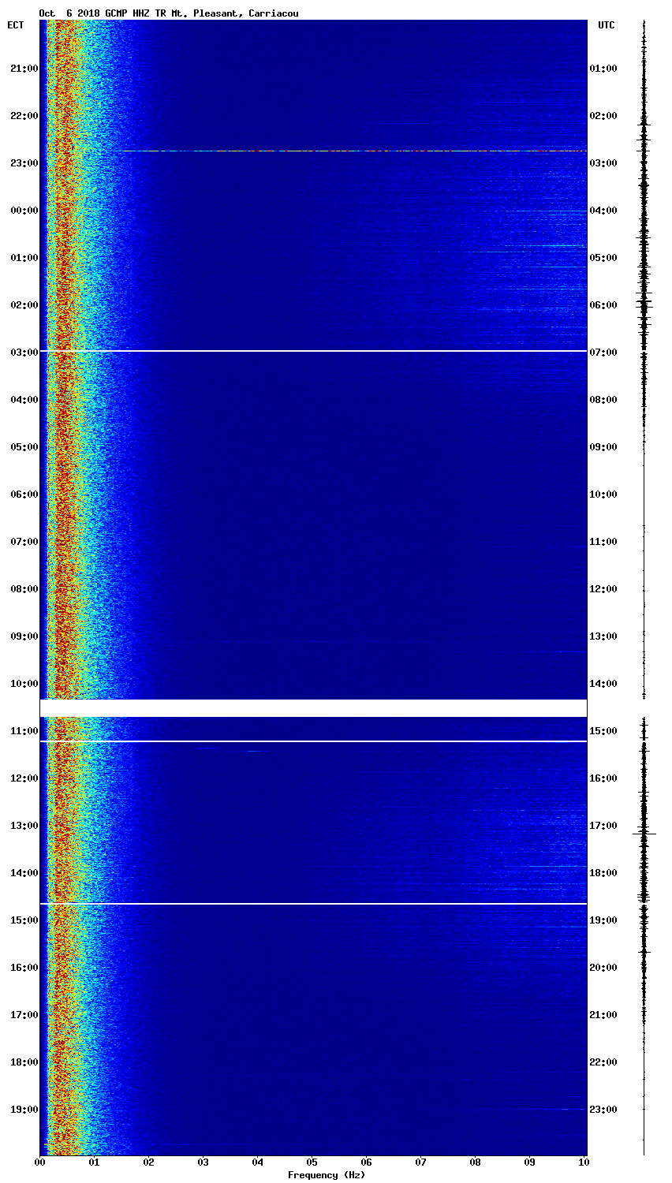Pick the 14:00 label on the UTC axis
The image size is (672, 1183).
[x=603, y=684]
